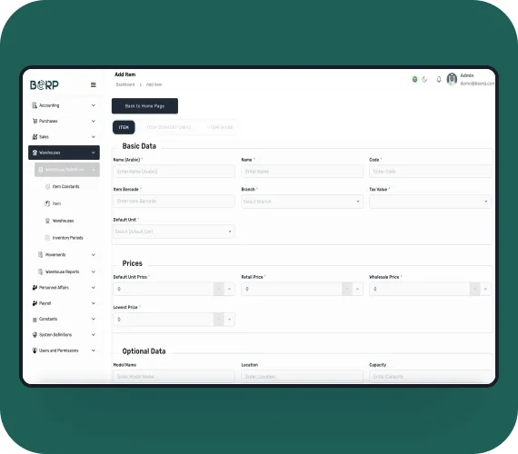Click the Warehouse Reports icon
518x454 pixels.
point(41,271)
